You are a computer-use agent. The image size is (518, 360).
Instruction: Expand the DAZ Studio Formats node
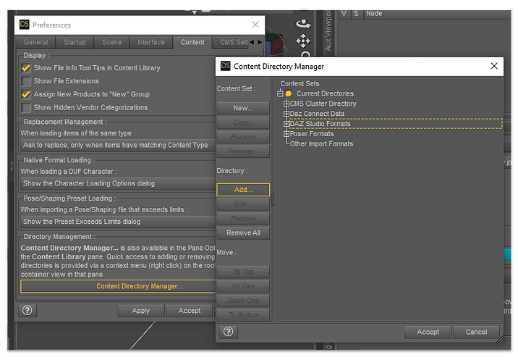tap(286, 124)
